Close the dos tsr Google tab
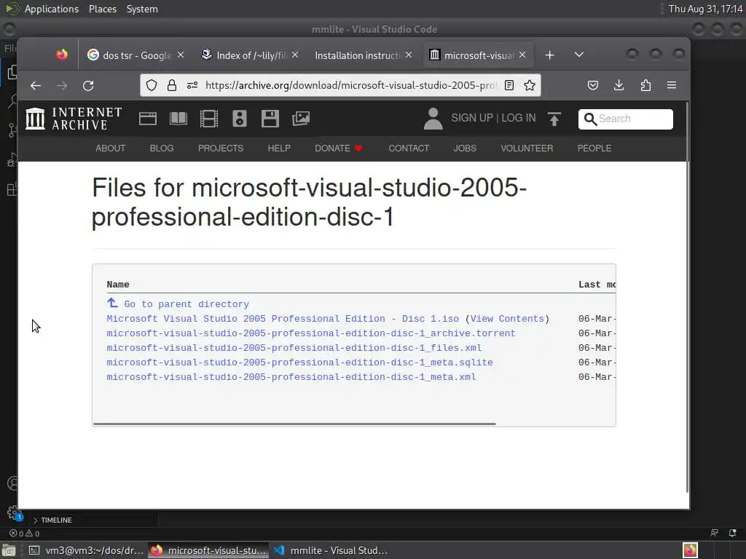 pyautogui.click(x=181, y=55)
